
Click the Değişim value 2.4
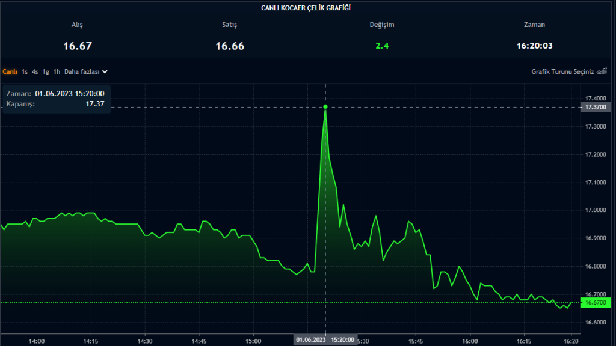click(x=382, y=46)
